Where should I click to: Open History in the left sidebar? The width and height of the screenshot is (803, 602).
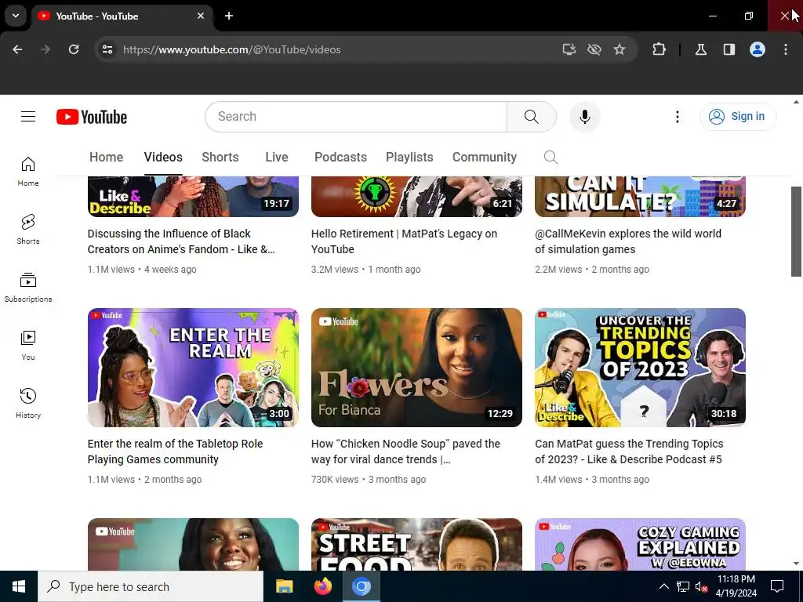28,404
